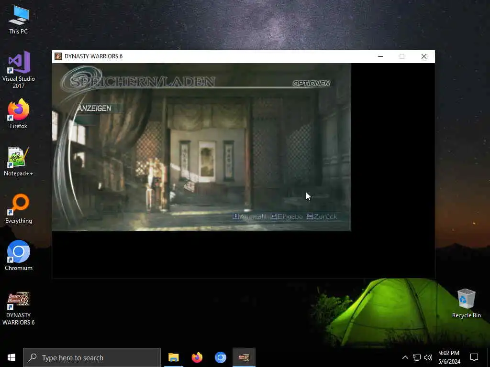490x367 pixels.
Task: Open the notification center icon
Action: pos(474,357)
